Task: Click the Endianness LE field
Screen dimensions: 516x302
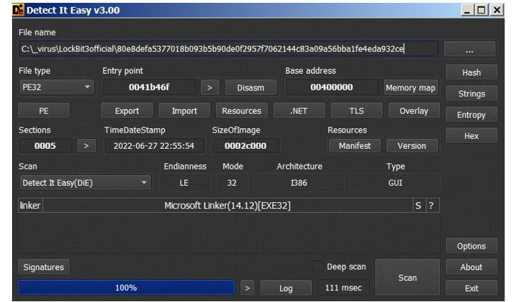Action: (x=184, y=183)
